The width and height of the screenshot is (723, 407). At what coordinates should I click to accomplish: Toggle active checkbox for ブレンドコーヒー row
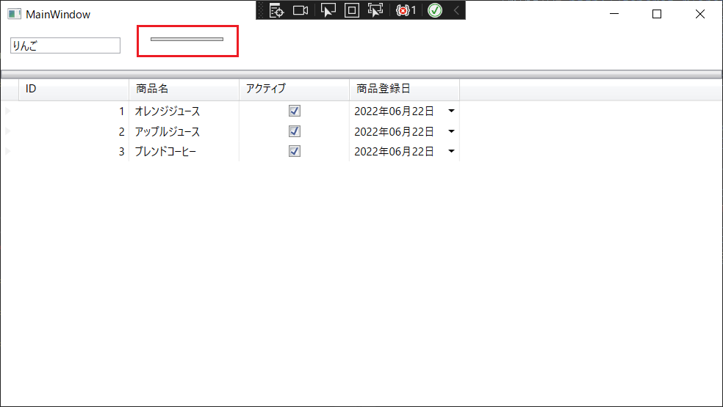294,151
